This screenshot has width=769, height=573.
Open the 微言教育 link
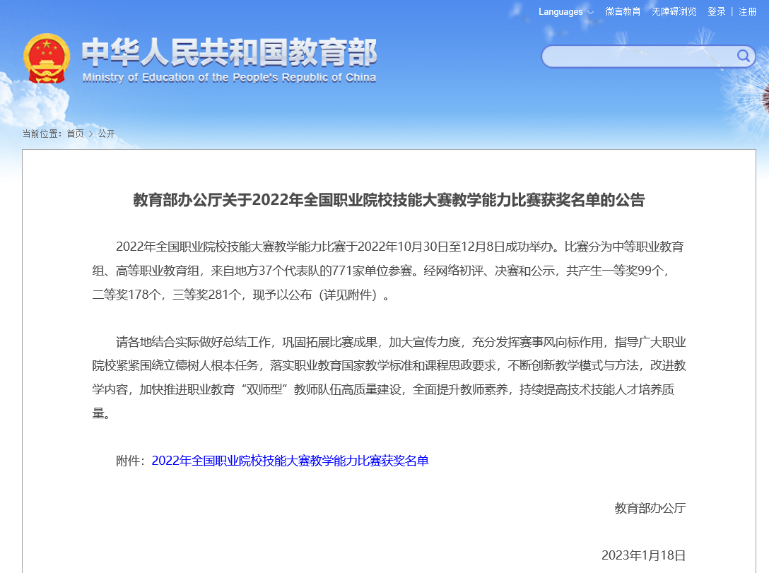coord(623,12)
